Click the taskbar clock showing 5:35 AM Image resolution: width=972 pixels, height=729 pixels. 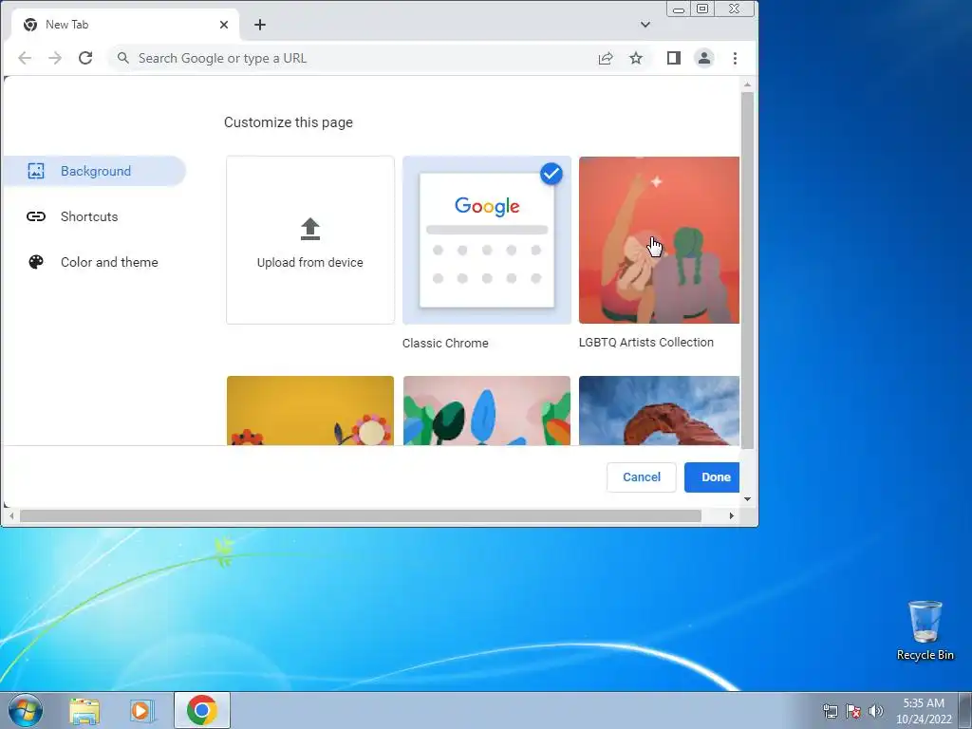point(924,711)
